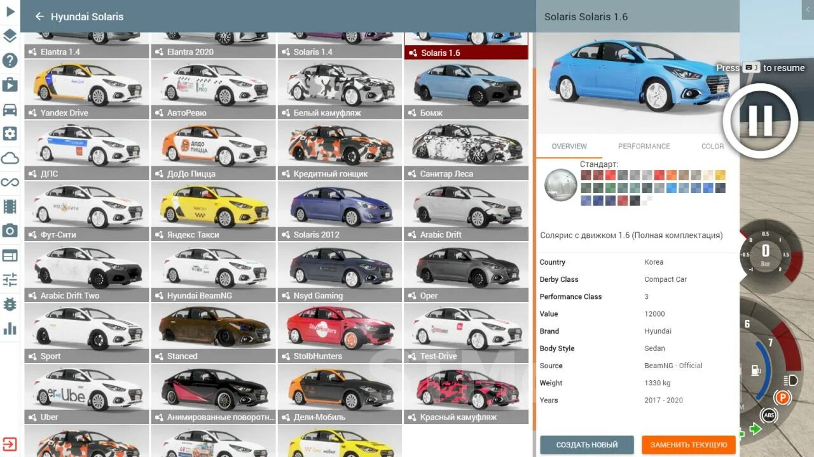This screenshot has width=814, height=457.
Task: Switch to the OVERVIEW tab
Action: pos(569,146)
